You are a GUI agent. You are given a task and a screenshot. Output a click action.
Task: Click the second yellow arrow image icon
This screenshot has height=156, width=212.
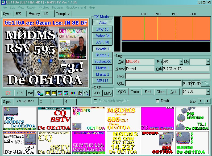[x=54, y=93]
